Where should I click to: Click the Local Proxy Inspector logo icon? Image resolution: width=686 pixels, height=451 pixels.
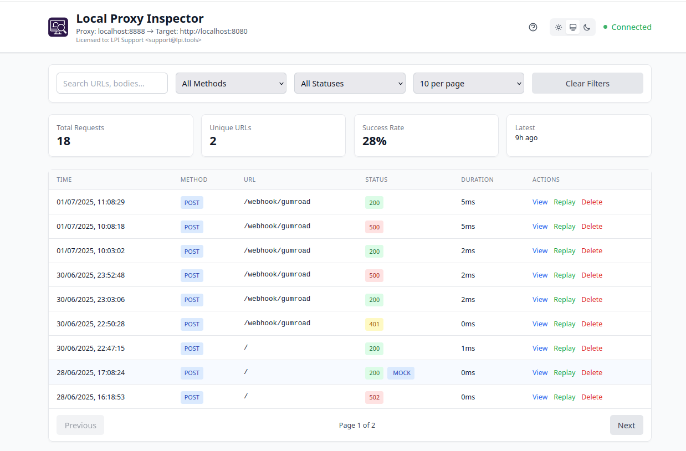(58, 27)
